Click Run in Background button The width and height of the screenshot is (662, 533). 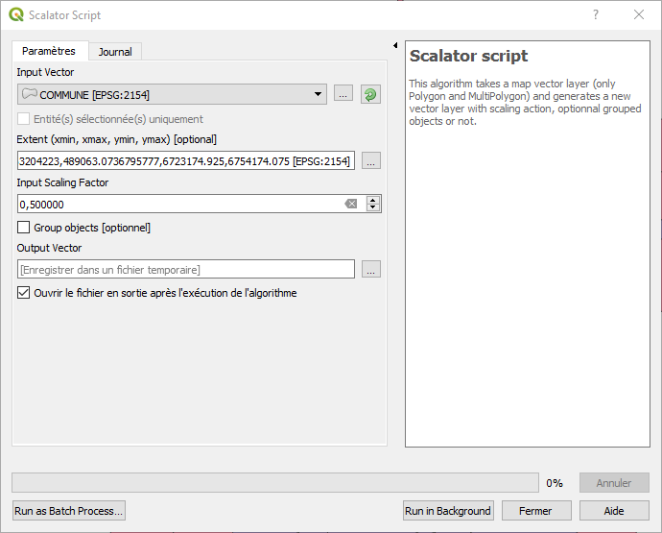(448, 511)
